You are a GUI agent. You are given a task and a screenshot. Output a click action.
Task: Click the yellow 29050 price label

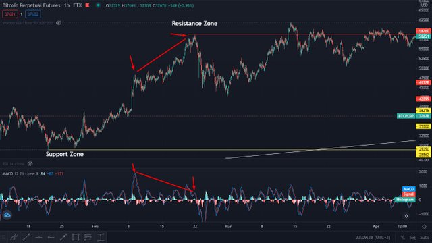[x=424, y=149]
